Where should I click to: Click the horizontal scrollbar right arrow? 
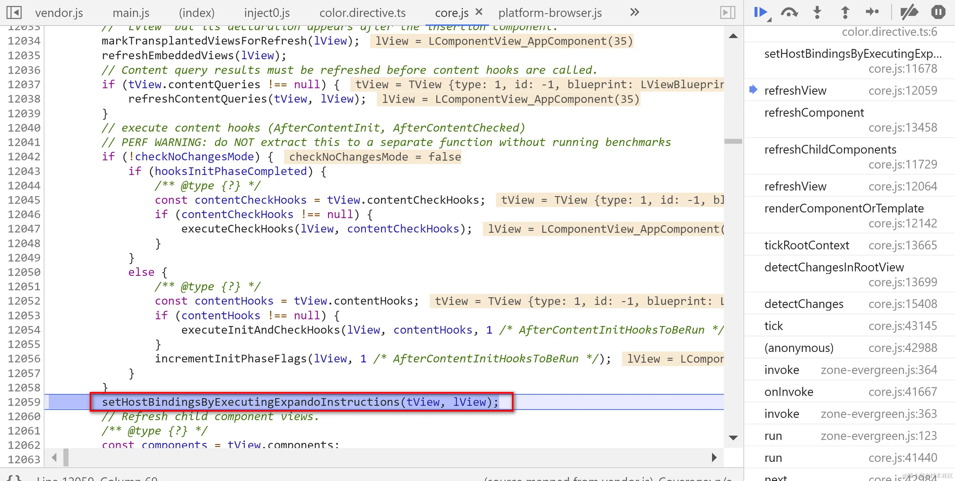tap(714, 458)
